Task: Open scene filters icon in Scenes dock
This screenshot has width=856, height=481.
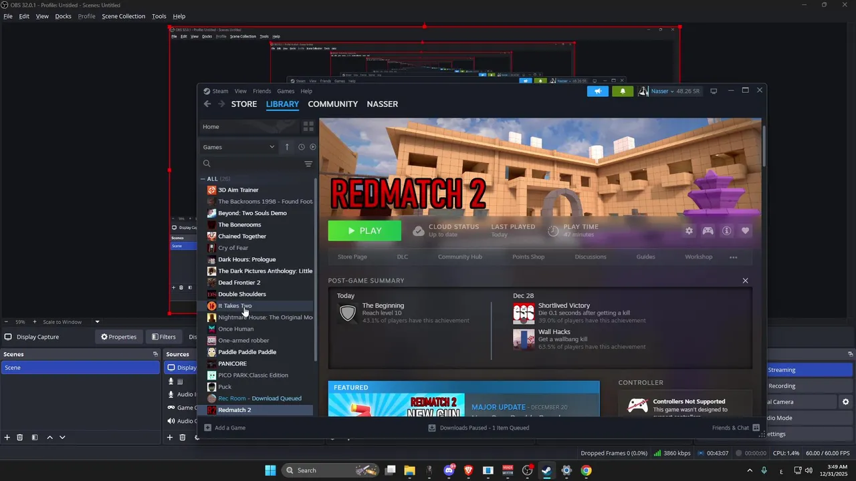Action: (35, 438)
